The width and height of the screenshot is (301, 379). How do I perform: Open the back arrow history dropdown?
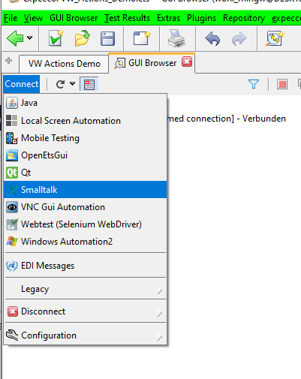[30, 38]
